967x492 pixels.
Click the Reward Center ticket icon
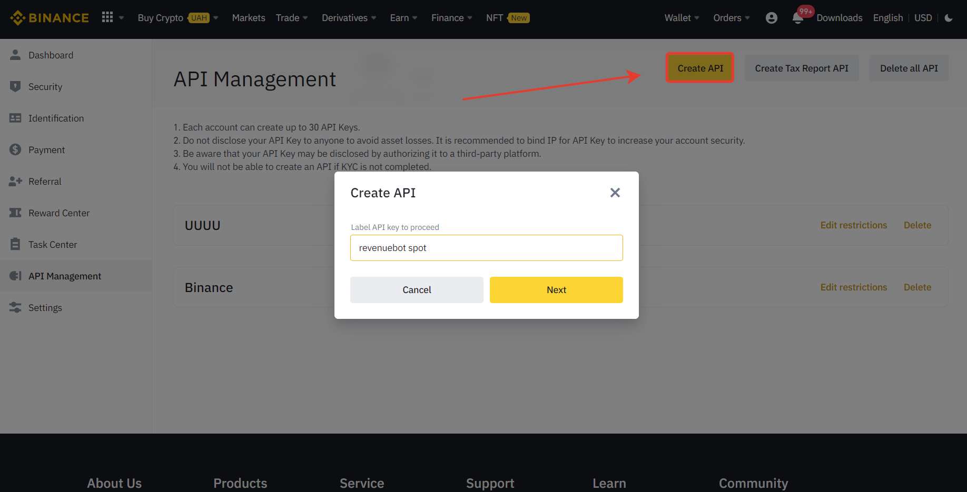(15, 213)
